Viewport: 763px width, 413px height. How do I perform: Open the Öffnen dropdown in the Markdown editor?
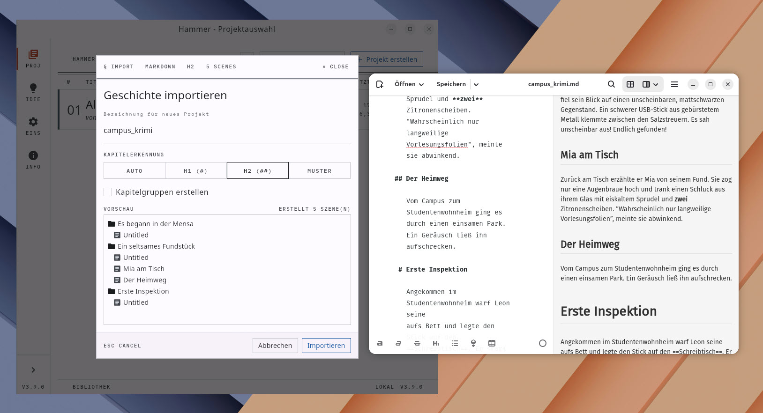tap(409, 84)
